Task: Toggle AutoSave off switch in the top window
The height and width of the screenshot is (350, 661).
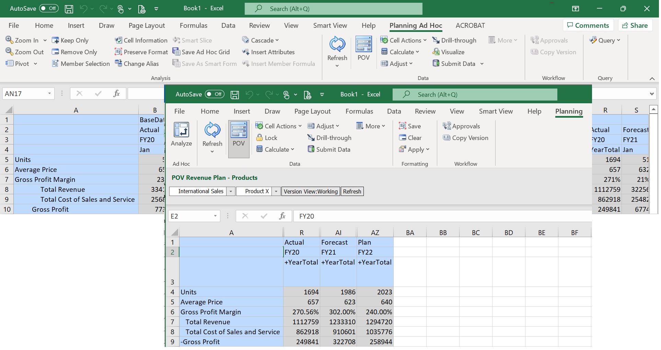Action: pyautogui.click(x=48, y=9)
